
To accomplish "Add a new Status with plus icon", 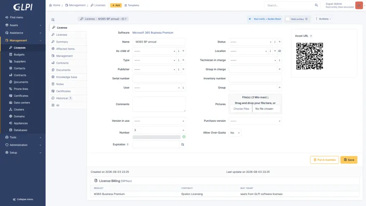I will point(280,42).
